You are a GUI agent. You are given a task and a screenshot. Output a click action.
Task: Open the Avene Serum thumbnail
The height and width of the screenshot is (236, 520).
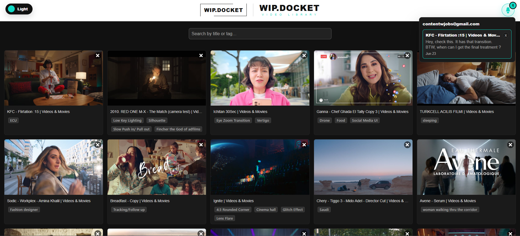coord(466,167)
